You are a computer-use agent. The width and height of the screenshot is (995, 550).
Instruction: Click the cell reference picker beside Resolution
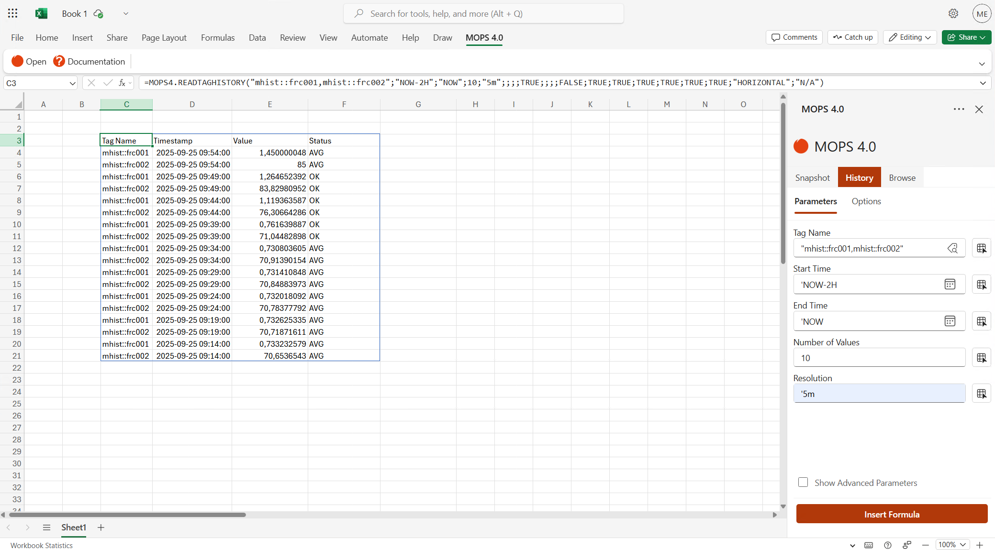click(982, 393)
